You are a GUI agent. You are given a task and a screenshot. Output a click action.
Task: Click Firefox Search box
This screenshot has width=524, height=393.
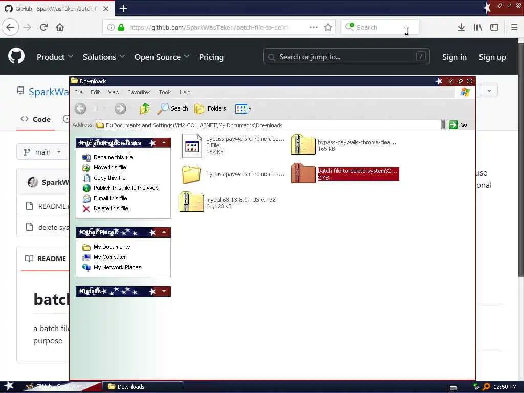pos(380,27)
